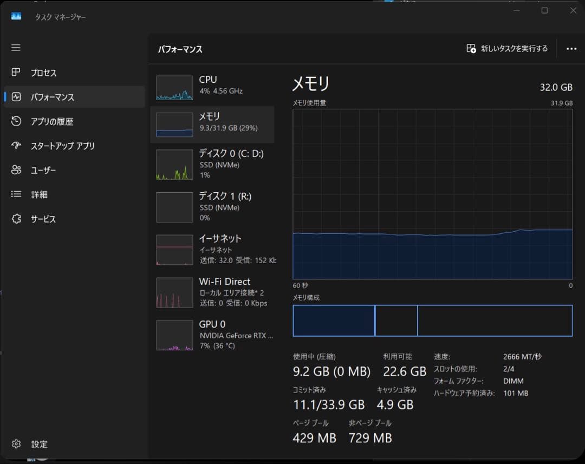Select ディスク 1 (R:) thumbnail
585x464 pixels.
pos(175,207)
